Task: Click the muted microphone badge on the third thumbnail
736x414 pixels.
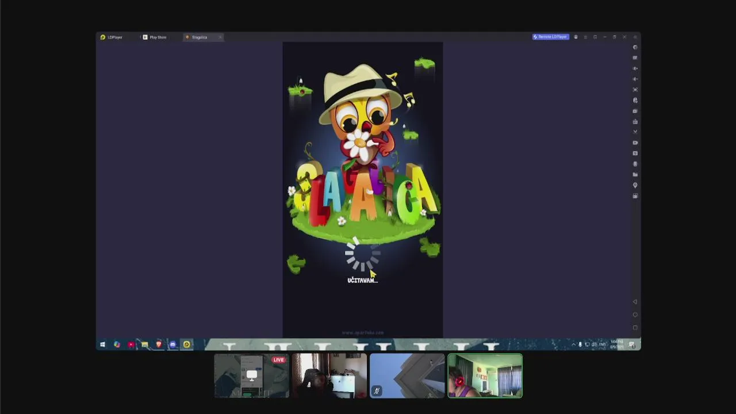Action: click(377, 391)
